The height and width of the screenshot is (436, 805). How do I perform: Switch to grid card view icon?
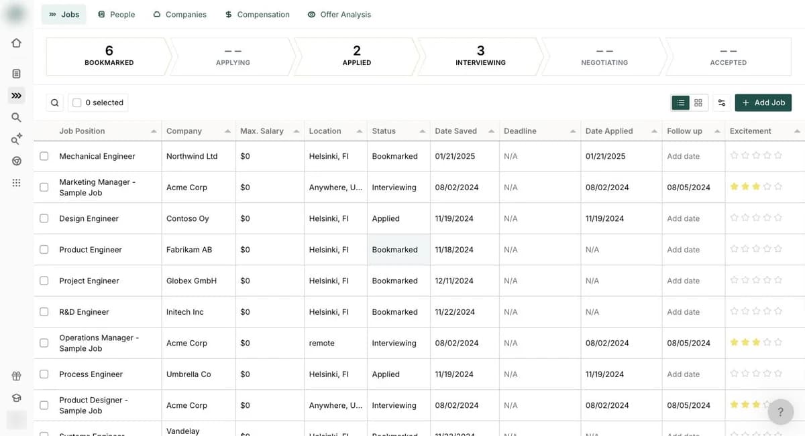tap(698, 102)
